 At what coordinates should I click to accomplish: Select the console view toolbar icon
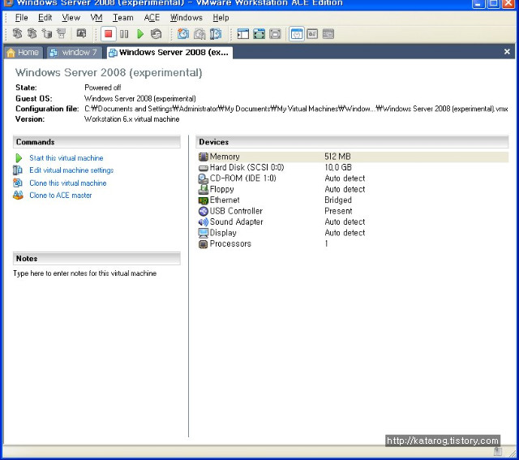pos(328,34)
